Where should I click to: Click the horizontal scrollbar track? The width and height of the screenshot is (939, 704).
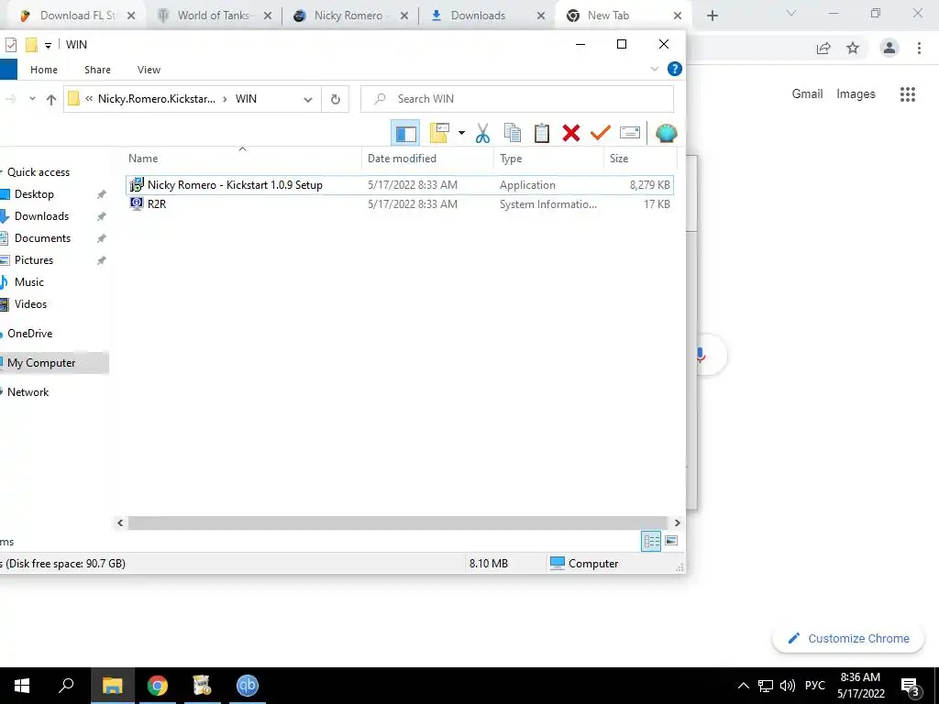pos(398,522)
